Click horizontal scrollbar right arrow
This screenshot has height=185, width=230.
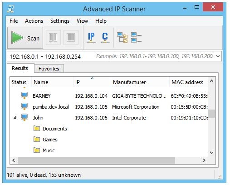click(x=204, y=160)
